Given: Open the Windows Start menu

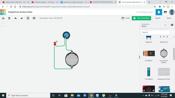Looking at the screenshot, I should [3, 95].
